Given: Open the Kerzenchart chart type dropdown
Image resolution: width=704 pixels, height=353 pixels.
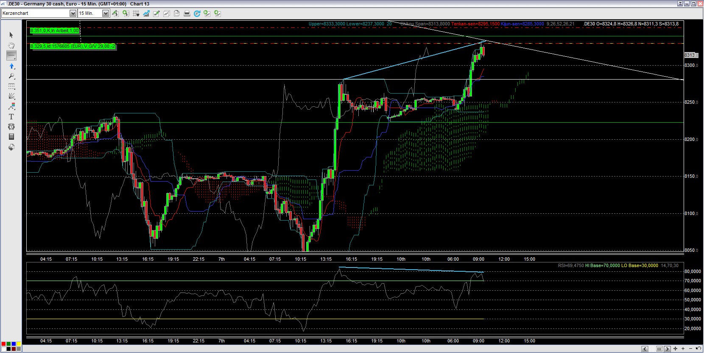Looking at the screenshot, I should point(73,14).
